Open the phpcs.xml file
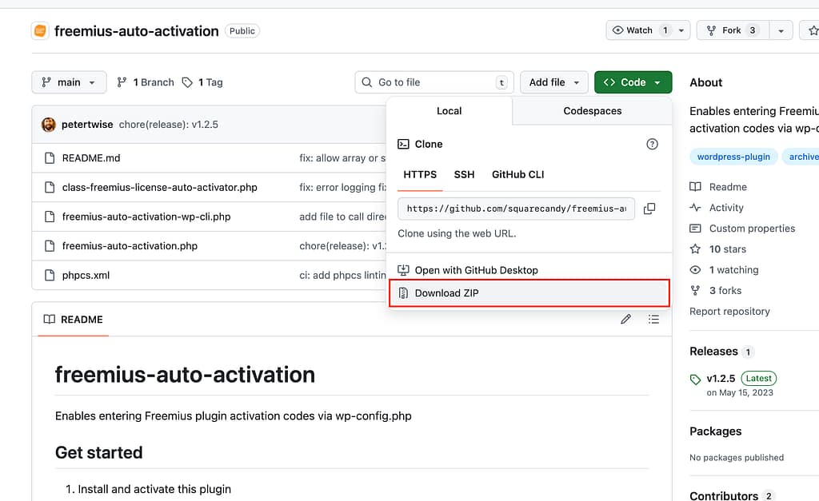Screen dimensions: 819x501 coord(86,275)
